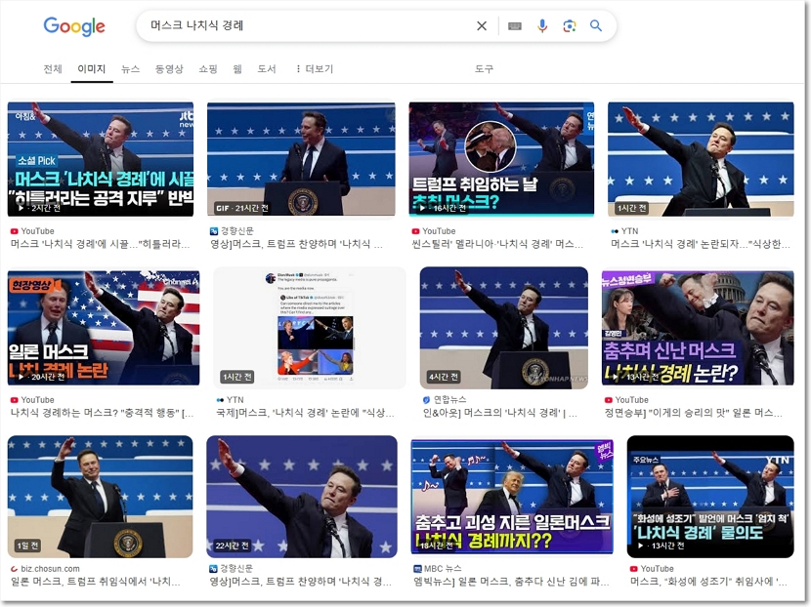Image resolution: width=811 pixels, height=607 pixels.
Task: Open the 웹 tab
Action: (237, 68)
